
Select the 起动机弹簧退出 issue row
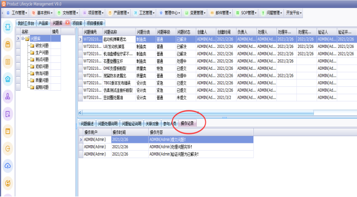pos(217,39)
